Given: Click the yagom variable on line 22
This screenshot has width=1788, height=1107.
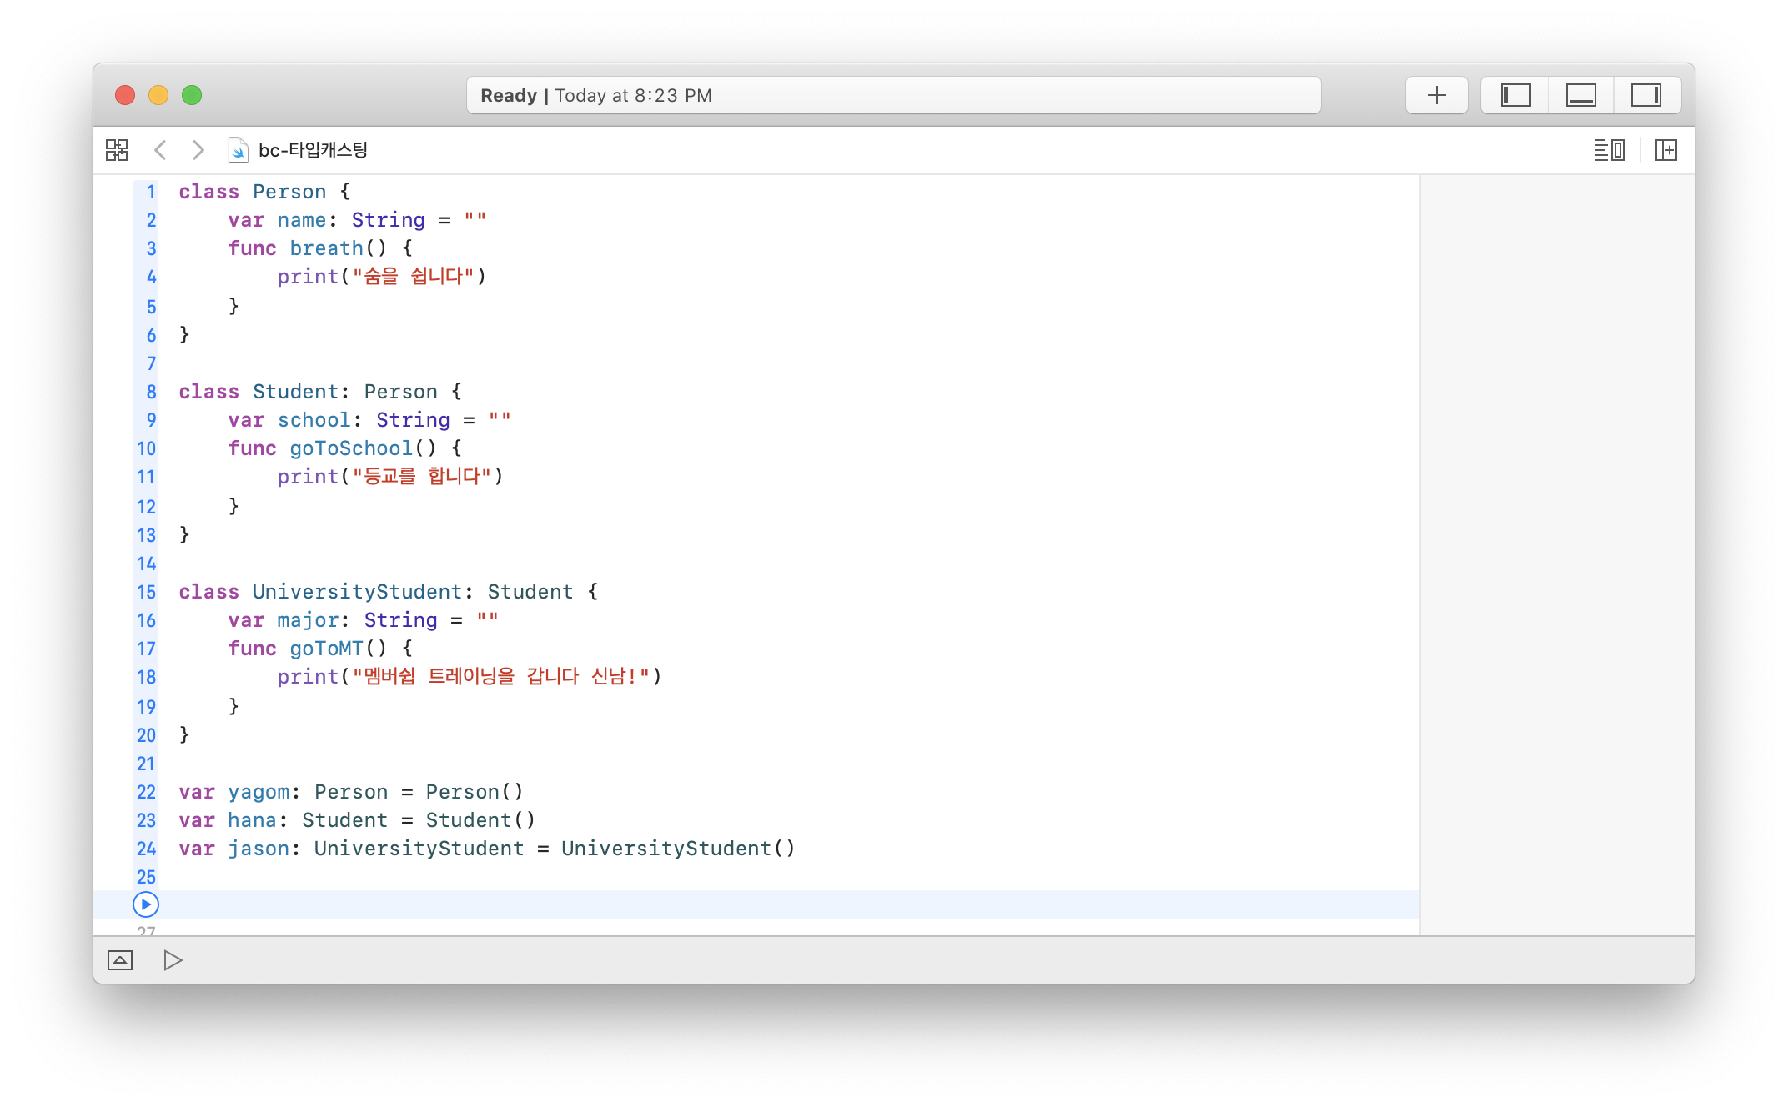Looking at the screenshot, I should coord(259,792).
